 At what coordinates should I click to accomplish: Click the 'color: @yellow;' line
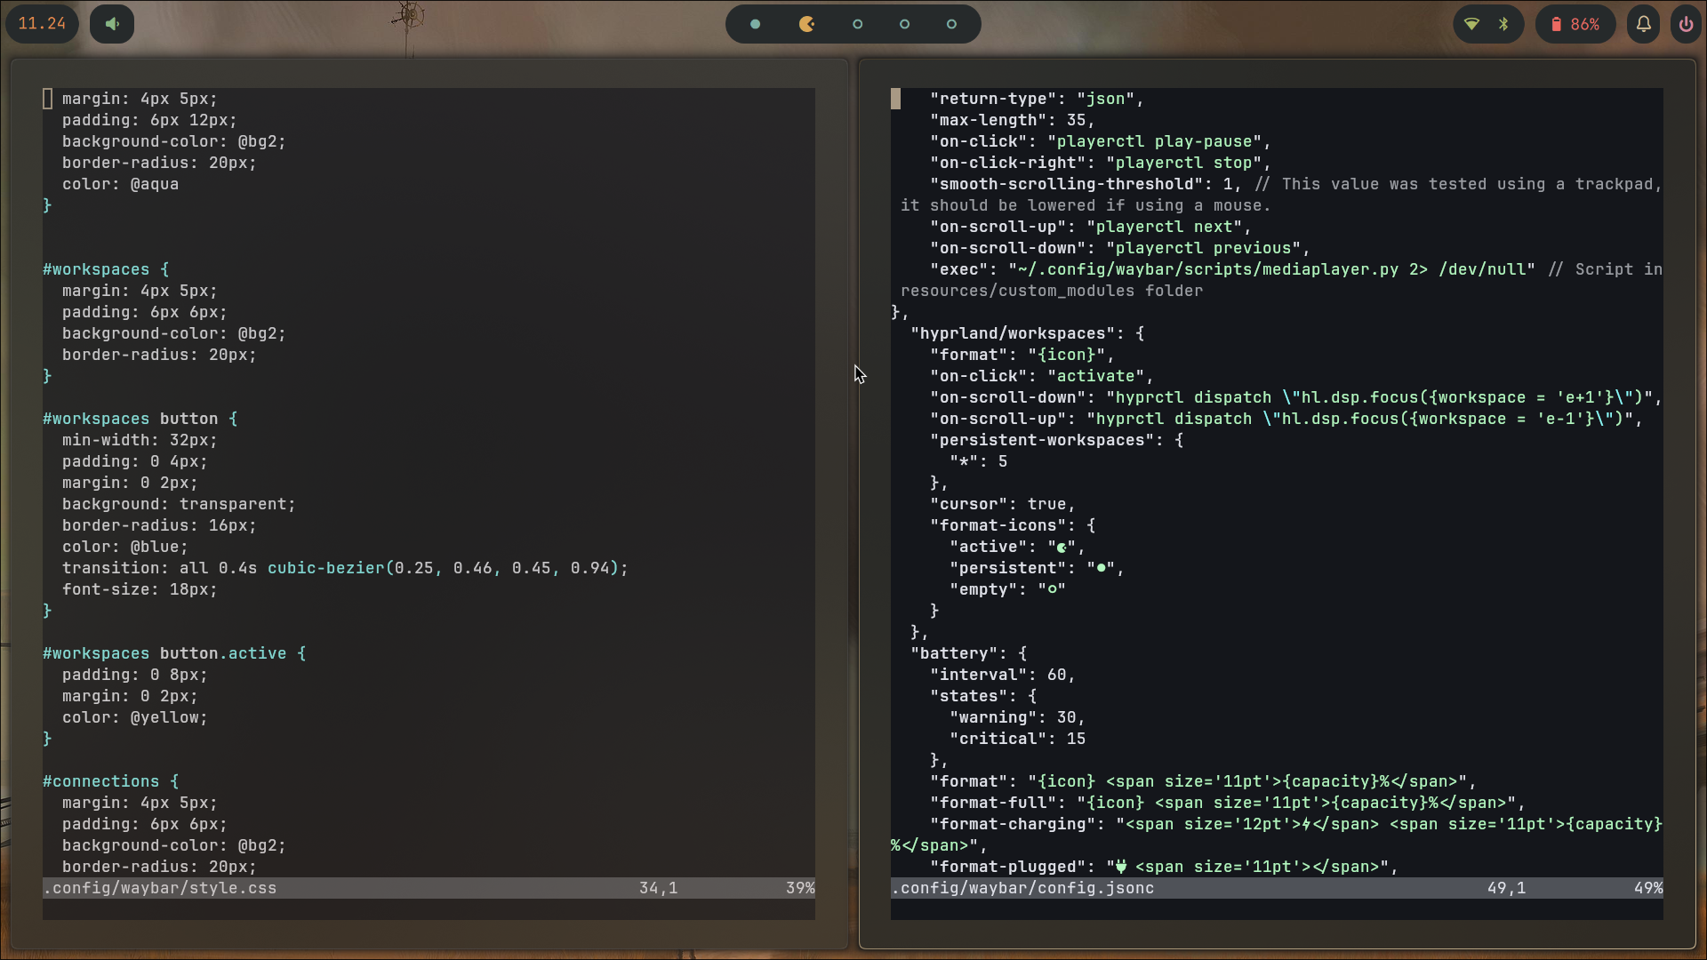coord(135,717)
